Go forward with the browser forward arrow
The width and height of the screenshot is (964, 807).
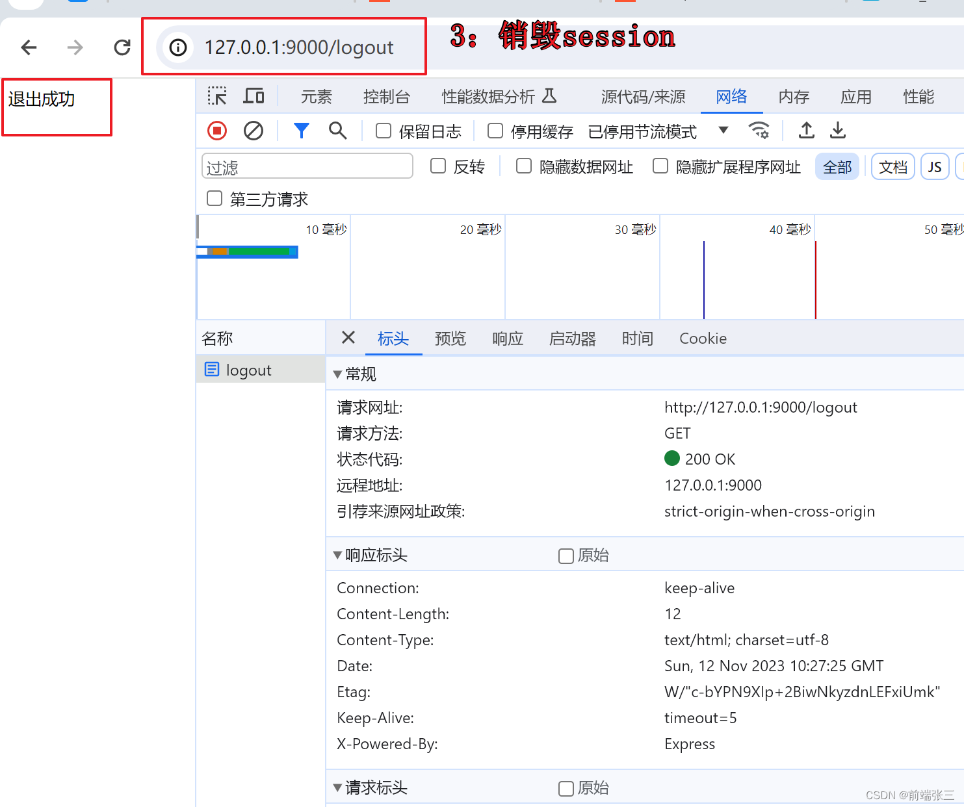pos(75,47)
